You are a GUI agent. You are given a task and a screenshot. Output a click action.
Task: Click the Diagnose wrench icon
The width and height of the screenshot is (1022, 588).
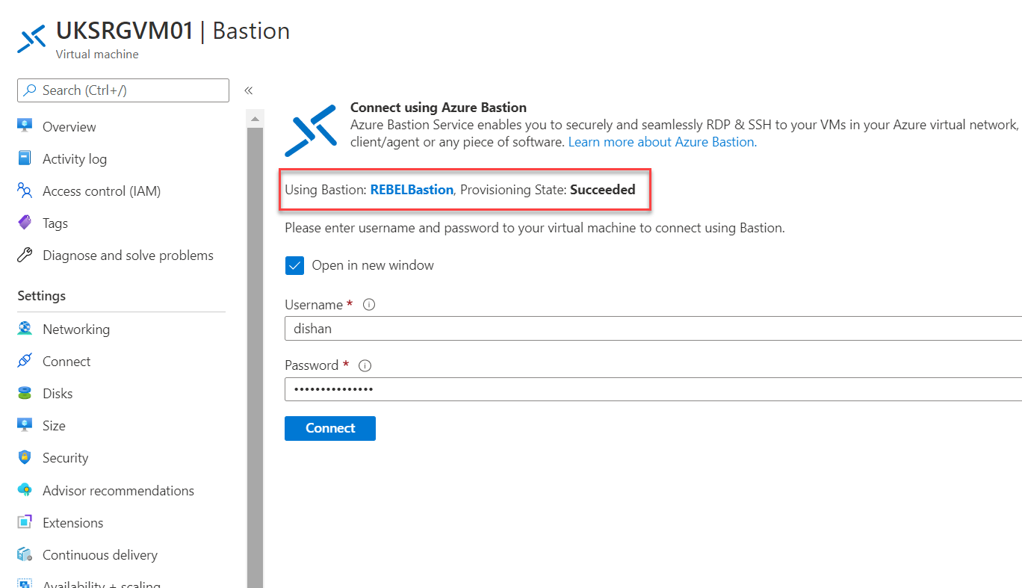[x=25, y=255]
